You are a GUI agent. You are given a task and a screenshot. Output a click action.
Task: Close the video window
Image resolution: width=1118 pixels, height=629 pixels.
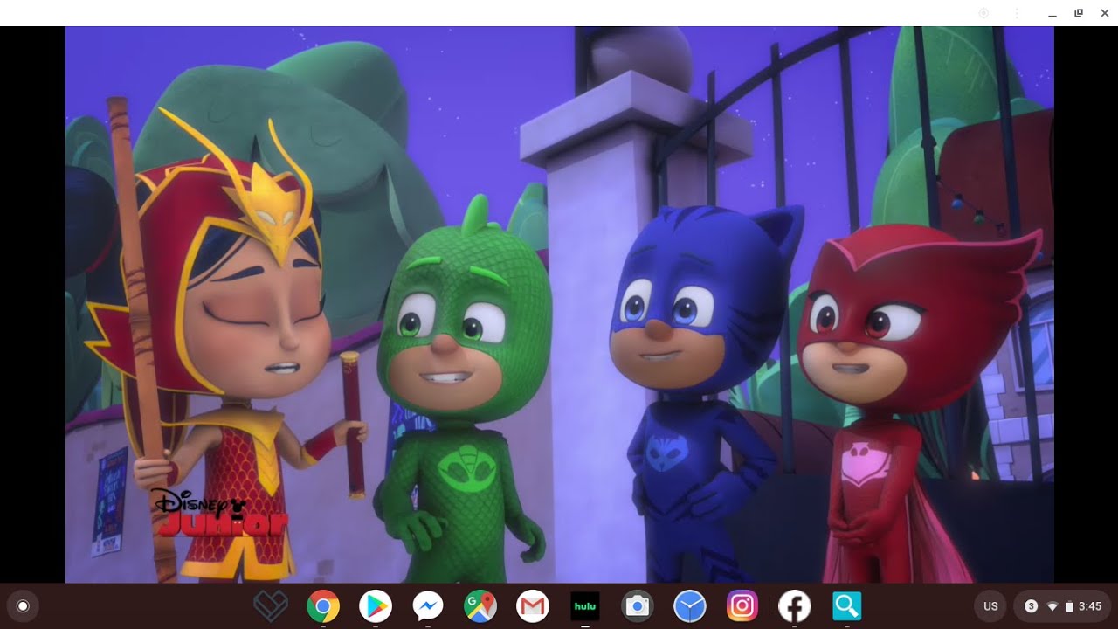1105,13
